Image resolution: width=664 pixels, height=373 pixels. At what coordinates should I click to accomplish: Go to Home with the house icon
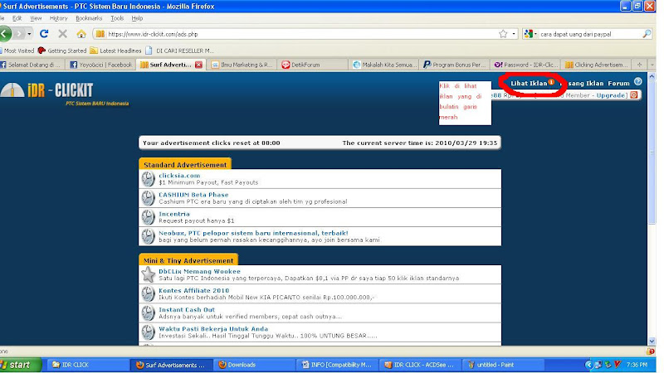[81, 34]
